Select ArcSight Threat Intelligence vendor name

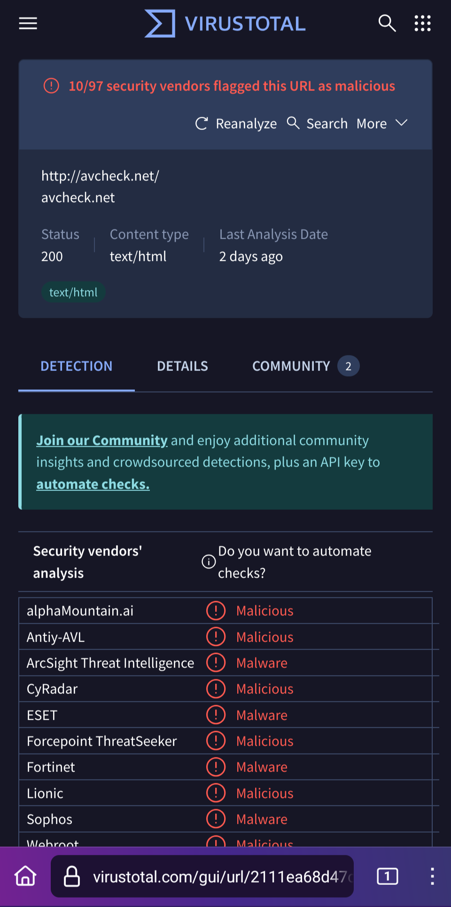(x=110, y=663)
